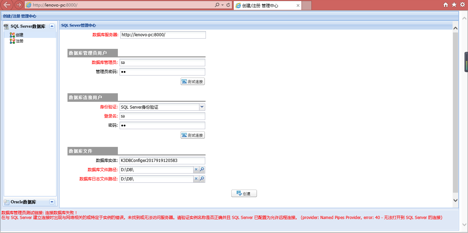Viewport: 468px width, 233px height.
Task: Refresh the page with the reload icon
Action: 228,5
